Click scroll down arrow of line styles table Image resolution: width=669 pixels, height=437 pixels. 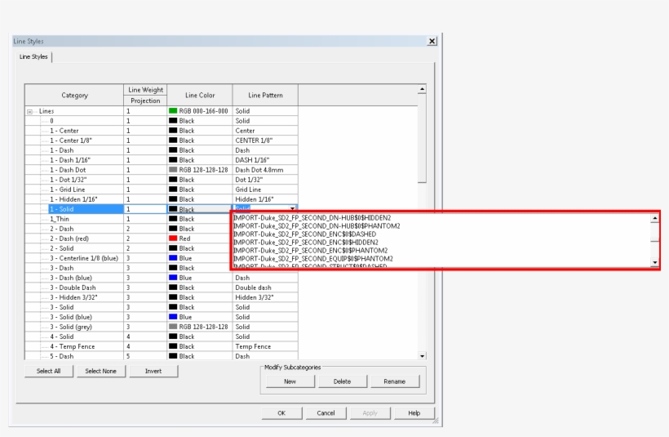point(422,356)
